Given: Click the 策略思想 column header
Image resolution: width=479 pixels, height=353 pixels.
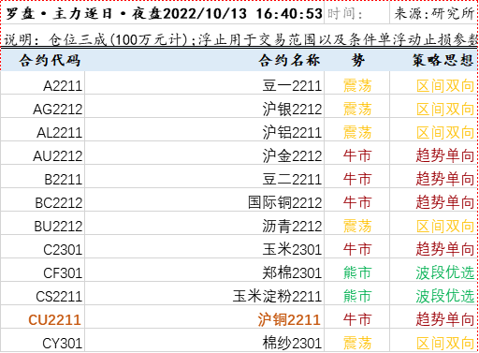Looking at the screenshot, I should click(433, 60).
